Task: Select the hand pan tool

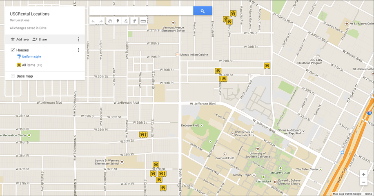Action: [x=110, y=21]
